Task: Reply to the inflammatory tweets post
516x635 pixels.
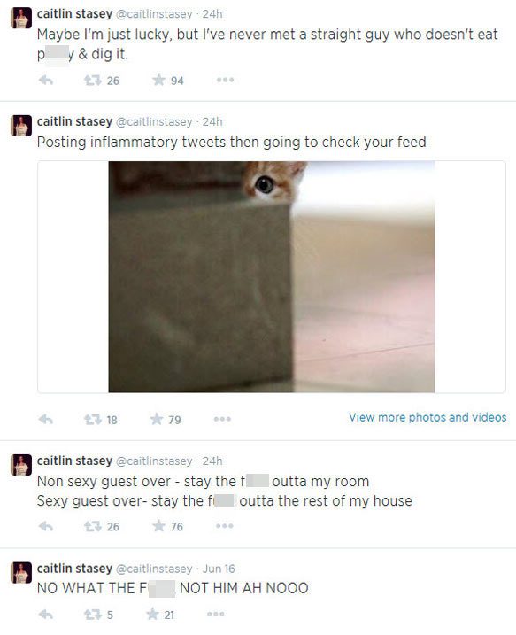Action: pos(46,419)
